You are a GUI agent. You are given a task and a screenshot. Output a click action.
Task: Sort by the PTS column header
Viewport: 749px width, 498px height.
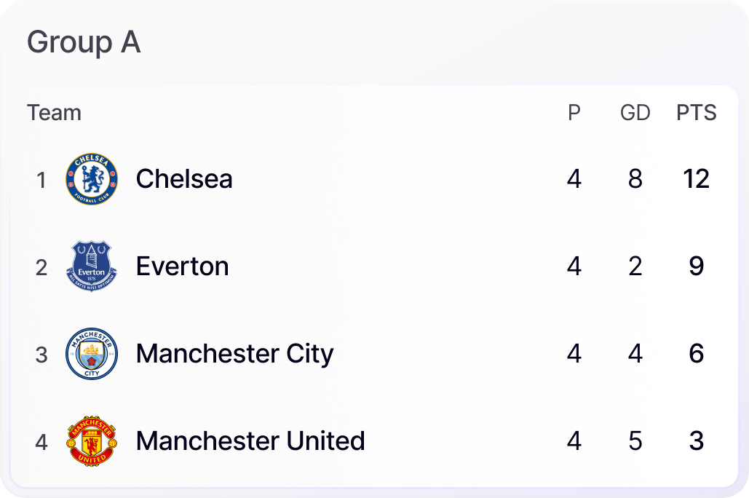tap(696, 113)
